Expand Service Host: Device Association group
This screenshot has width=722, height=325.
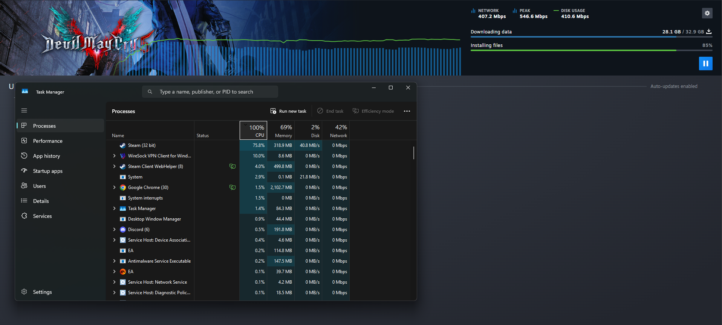coord(115,240)
